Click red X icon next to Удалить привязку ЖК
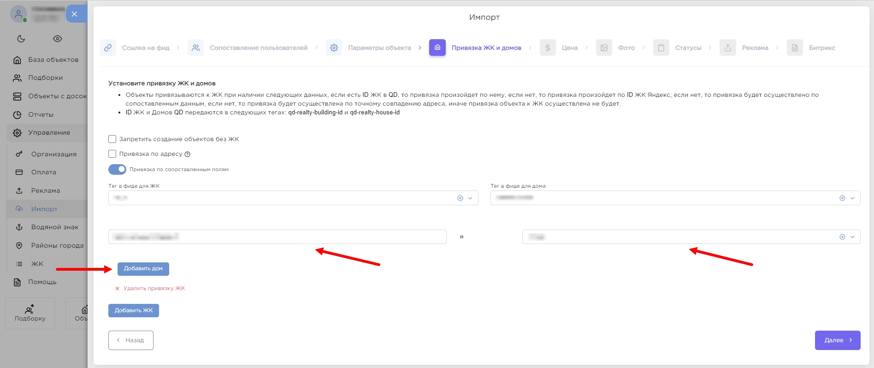874x368 pixels. tap(117, 288)
